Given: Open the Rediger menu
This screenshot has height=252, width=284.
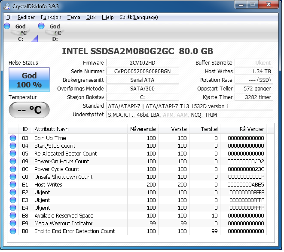Looking at the screenshot, I should (26, 17).
